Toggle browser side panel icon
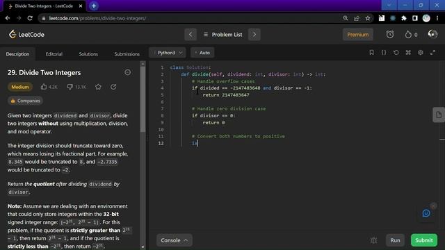Screen dimensions: 445x250 click(415, 18)
